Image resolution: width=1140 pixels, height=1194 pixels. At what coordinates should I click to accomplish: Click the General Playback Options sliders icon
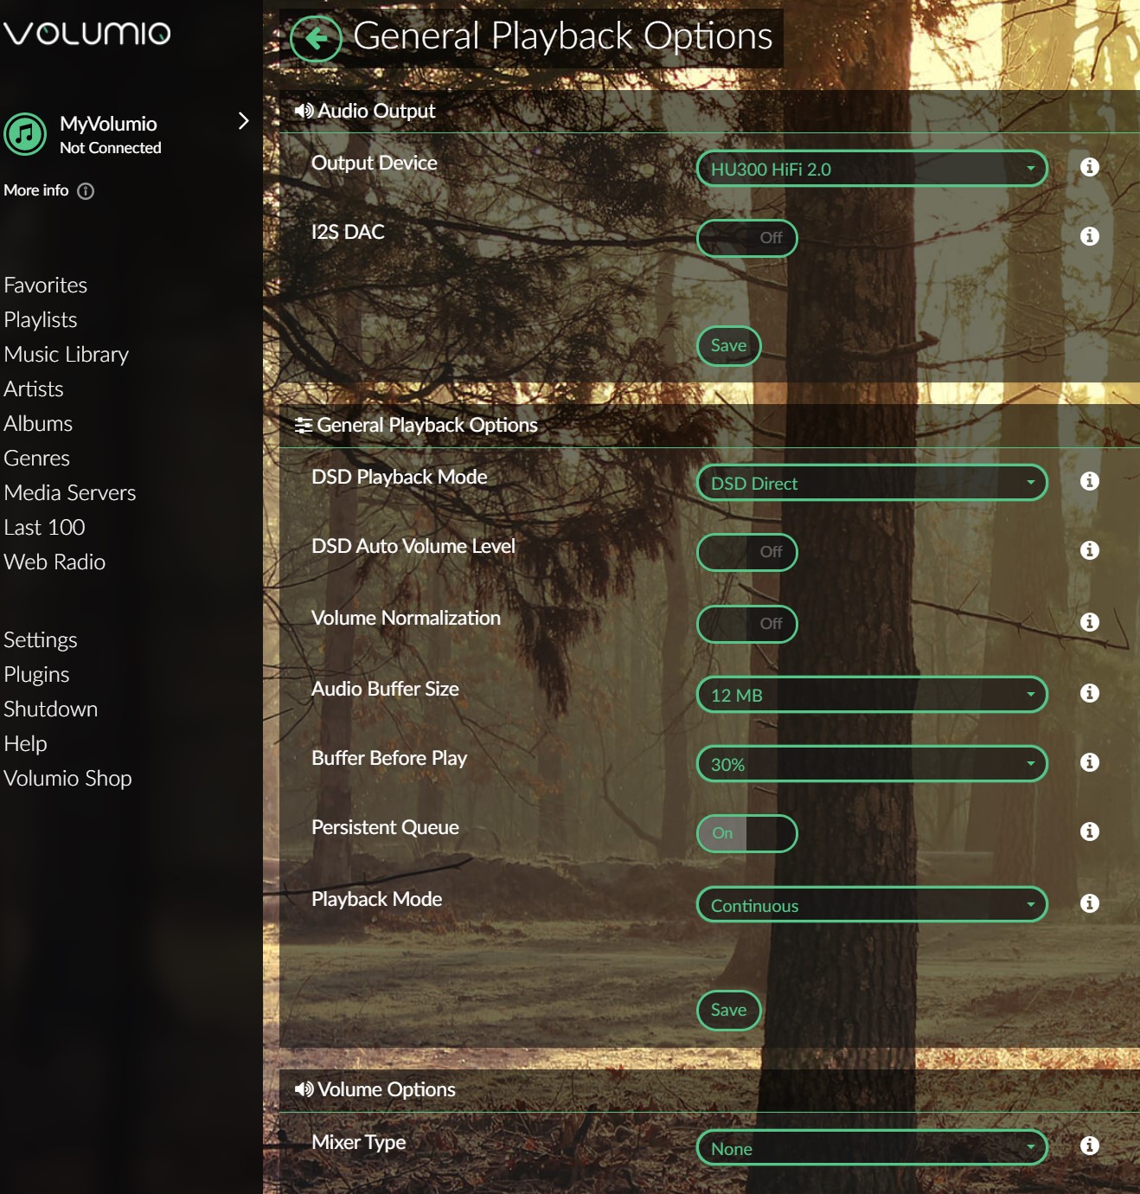pyautogui.click(x=304, y=426)
